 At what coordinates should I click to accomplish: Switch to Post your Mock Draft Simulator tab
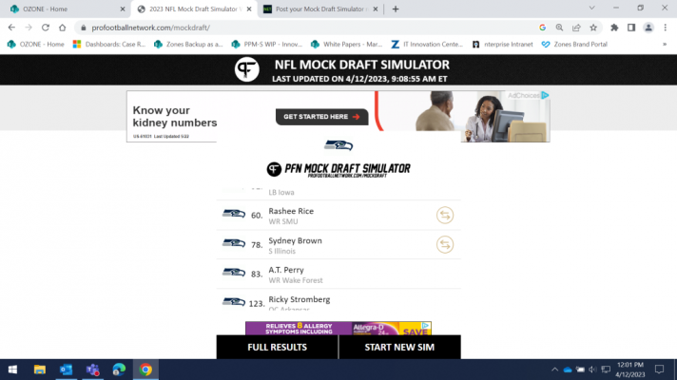(321, 9)
